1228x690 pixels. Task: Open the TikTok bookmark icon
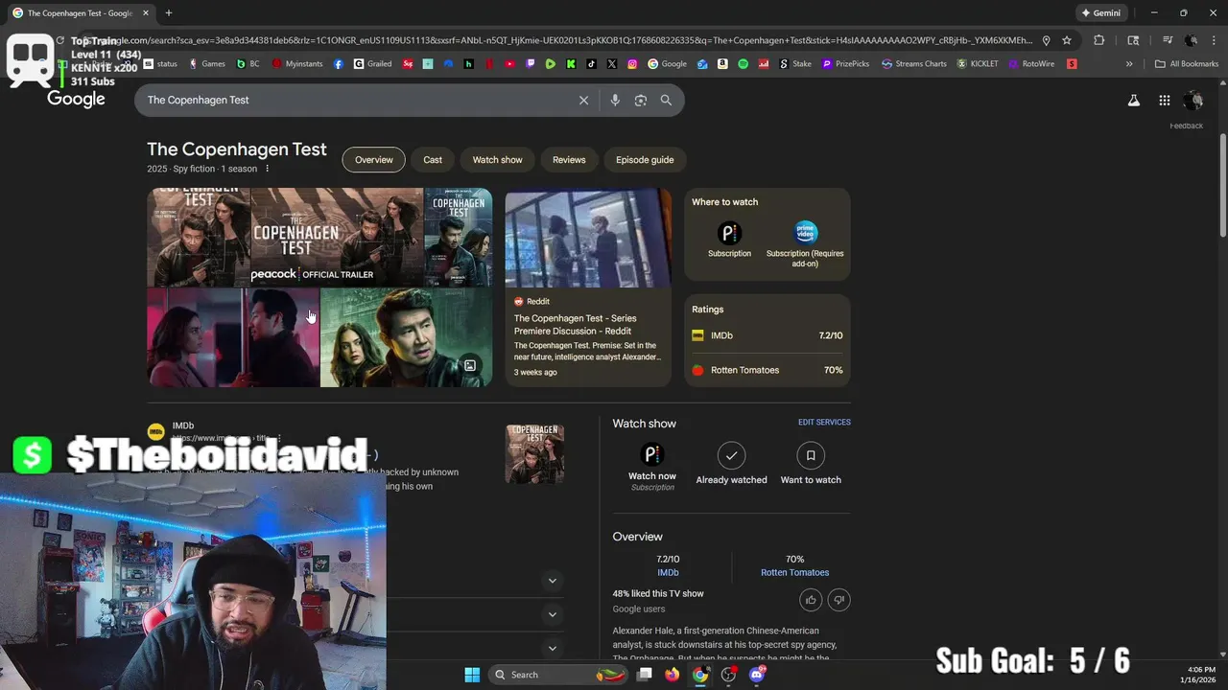(x=591, y=64)
